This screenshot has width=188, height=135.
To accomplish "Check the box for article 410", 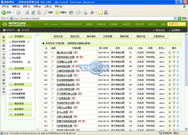I will (x=53, y=126).
